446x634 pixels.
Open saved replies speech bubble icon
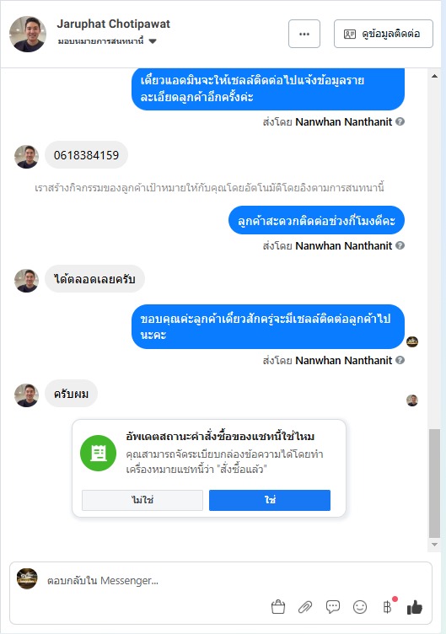coord(333,606)
